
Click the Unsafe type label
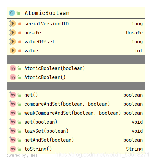tap(134, 33)
